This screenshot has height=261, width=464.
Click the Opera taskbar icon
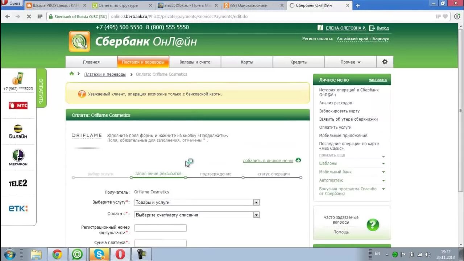tap(120, 254)
